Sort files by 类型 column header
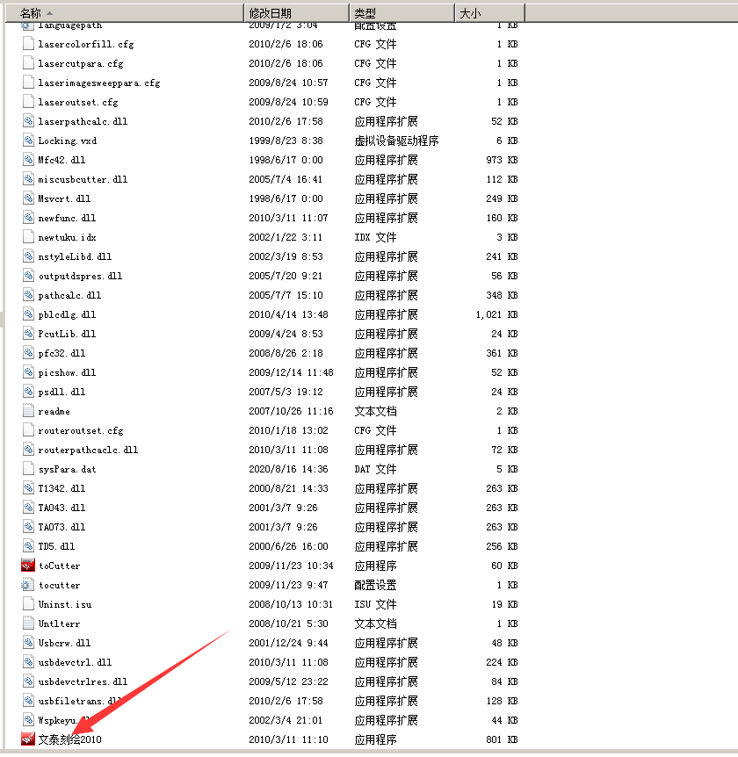 [x=365, y=13]
